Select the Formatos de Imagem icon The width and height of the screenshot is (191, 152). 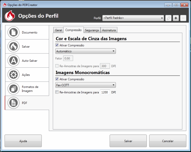click(13, 89)
